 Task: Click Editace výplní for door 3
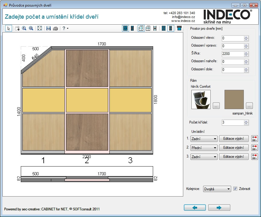(234, 157)
